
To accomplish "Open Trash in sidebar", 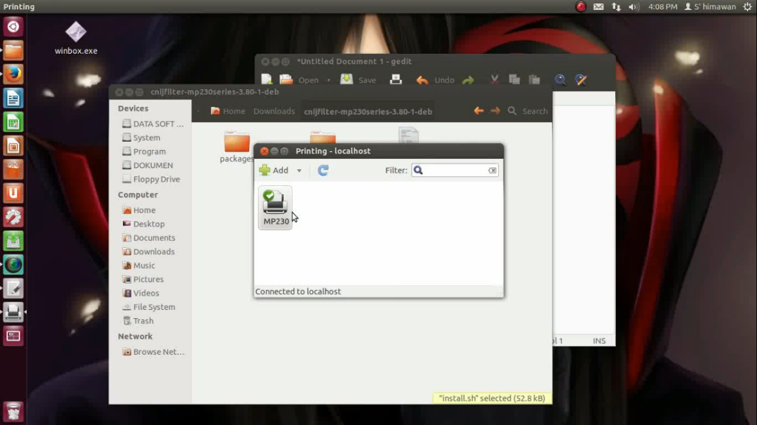I will pyautogui.click(x=138, y=321).
